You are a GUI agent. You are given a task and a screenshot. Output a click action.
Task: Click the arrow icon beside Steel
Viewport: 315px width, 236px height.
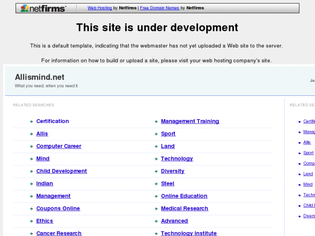tap(156, 184)
